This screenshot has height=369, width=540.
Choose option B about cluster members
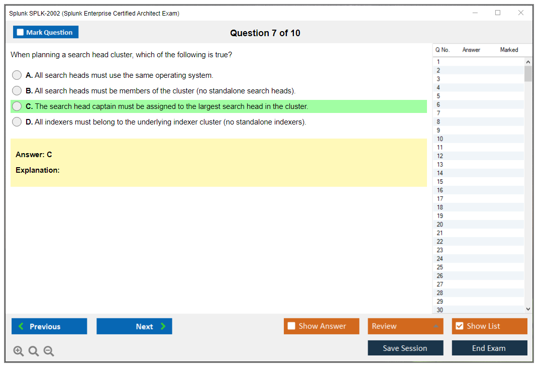pos(17,91)
